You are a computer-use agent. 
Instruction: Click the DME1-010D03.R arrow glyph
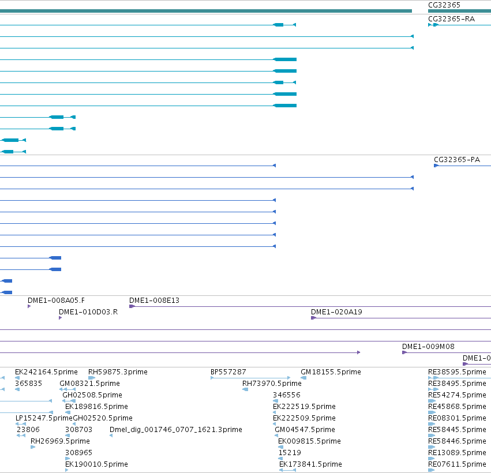coord(61,318)
